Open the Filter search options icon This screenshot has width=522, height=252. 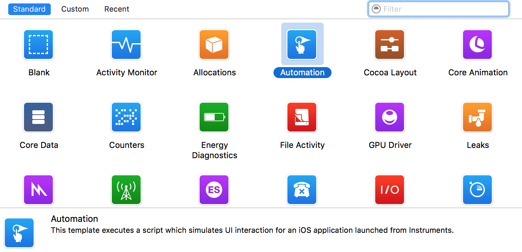point(376,9)
